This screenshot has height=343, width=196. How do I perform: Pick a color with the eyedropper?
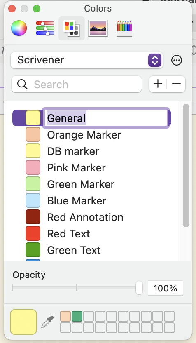47,322
